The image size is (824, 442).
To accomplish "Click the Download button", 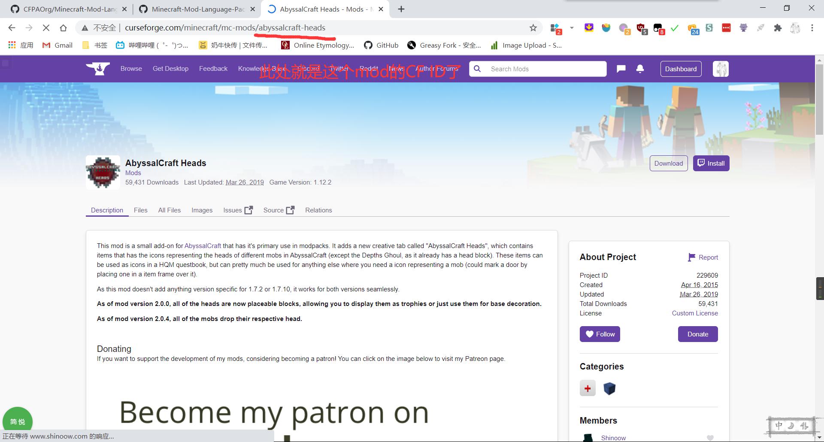I will click(x=669, y=163).
